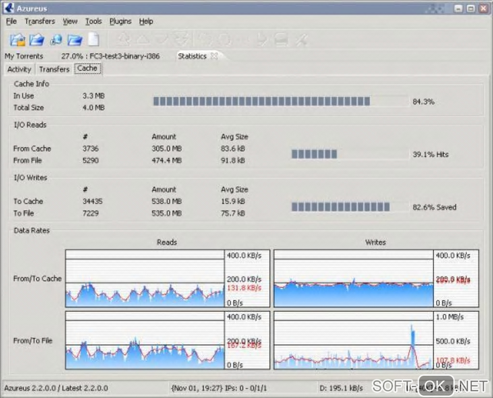Open the Help menu

pos(146,21)
